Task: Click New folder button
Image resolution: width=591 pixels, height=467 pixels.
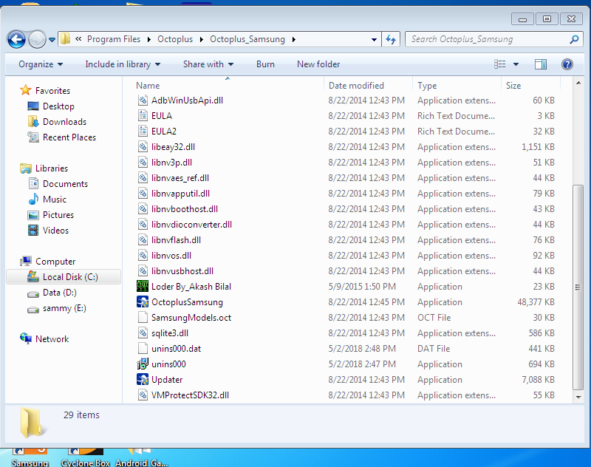Action: click(318, 64)
